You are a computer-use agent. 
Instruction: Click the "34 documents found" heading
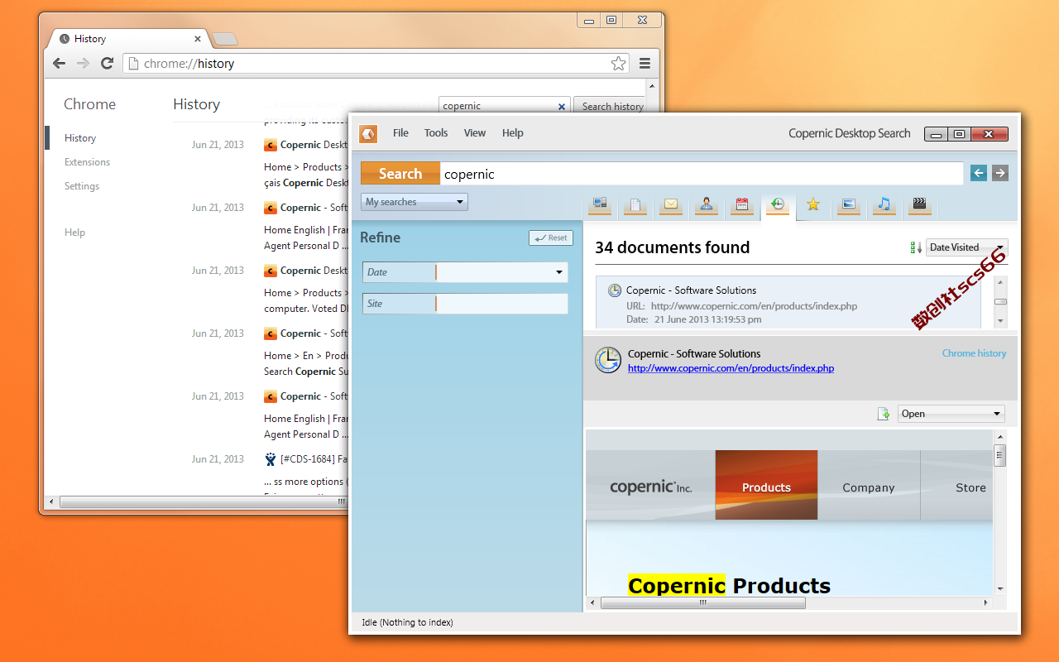(x=672, y=247)
